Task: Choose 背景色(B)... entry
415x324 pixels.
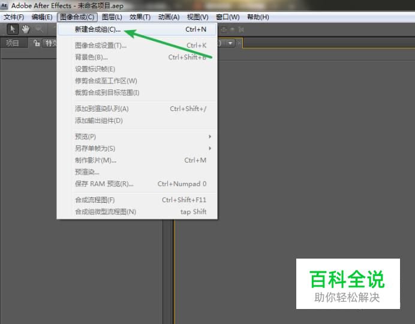Action: tap(137, 57)
